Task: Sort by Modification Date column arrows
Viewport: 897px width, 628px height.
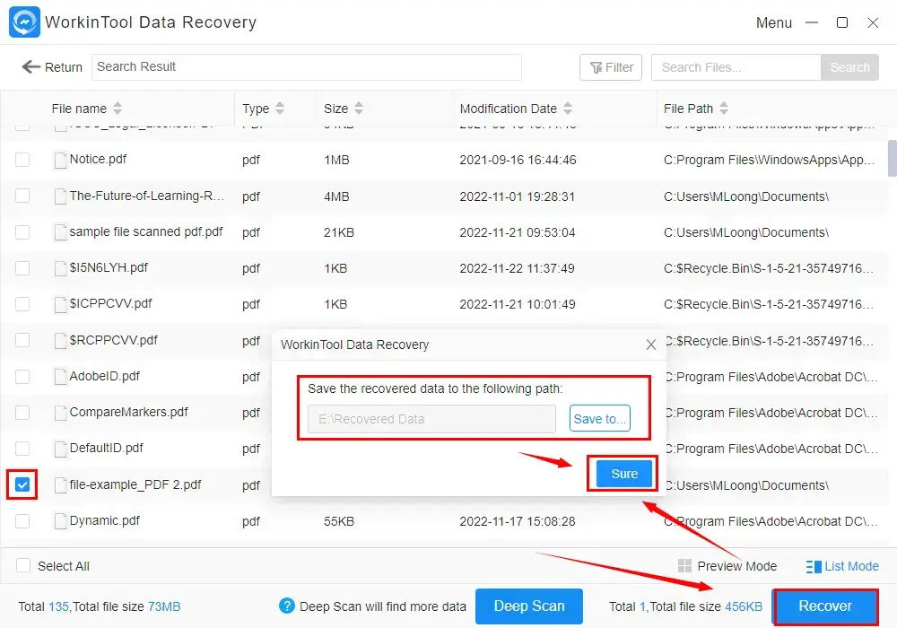Action: [x=568, y=108]
